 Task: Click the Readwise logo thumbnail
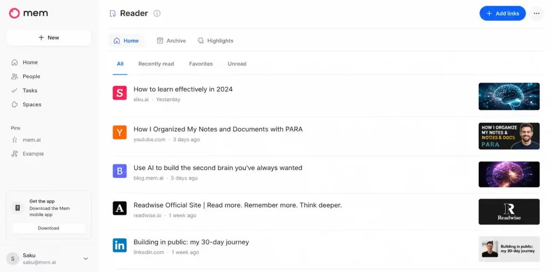click(x=509, y=212)
